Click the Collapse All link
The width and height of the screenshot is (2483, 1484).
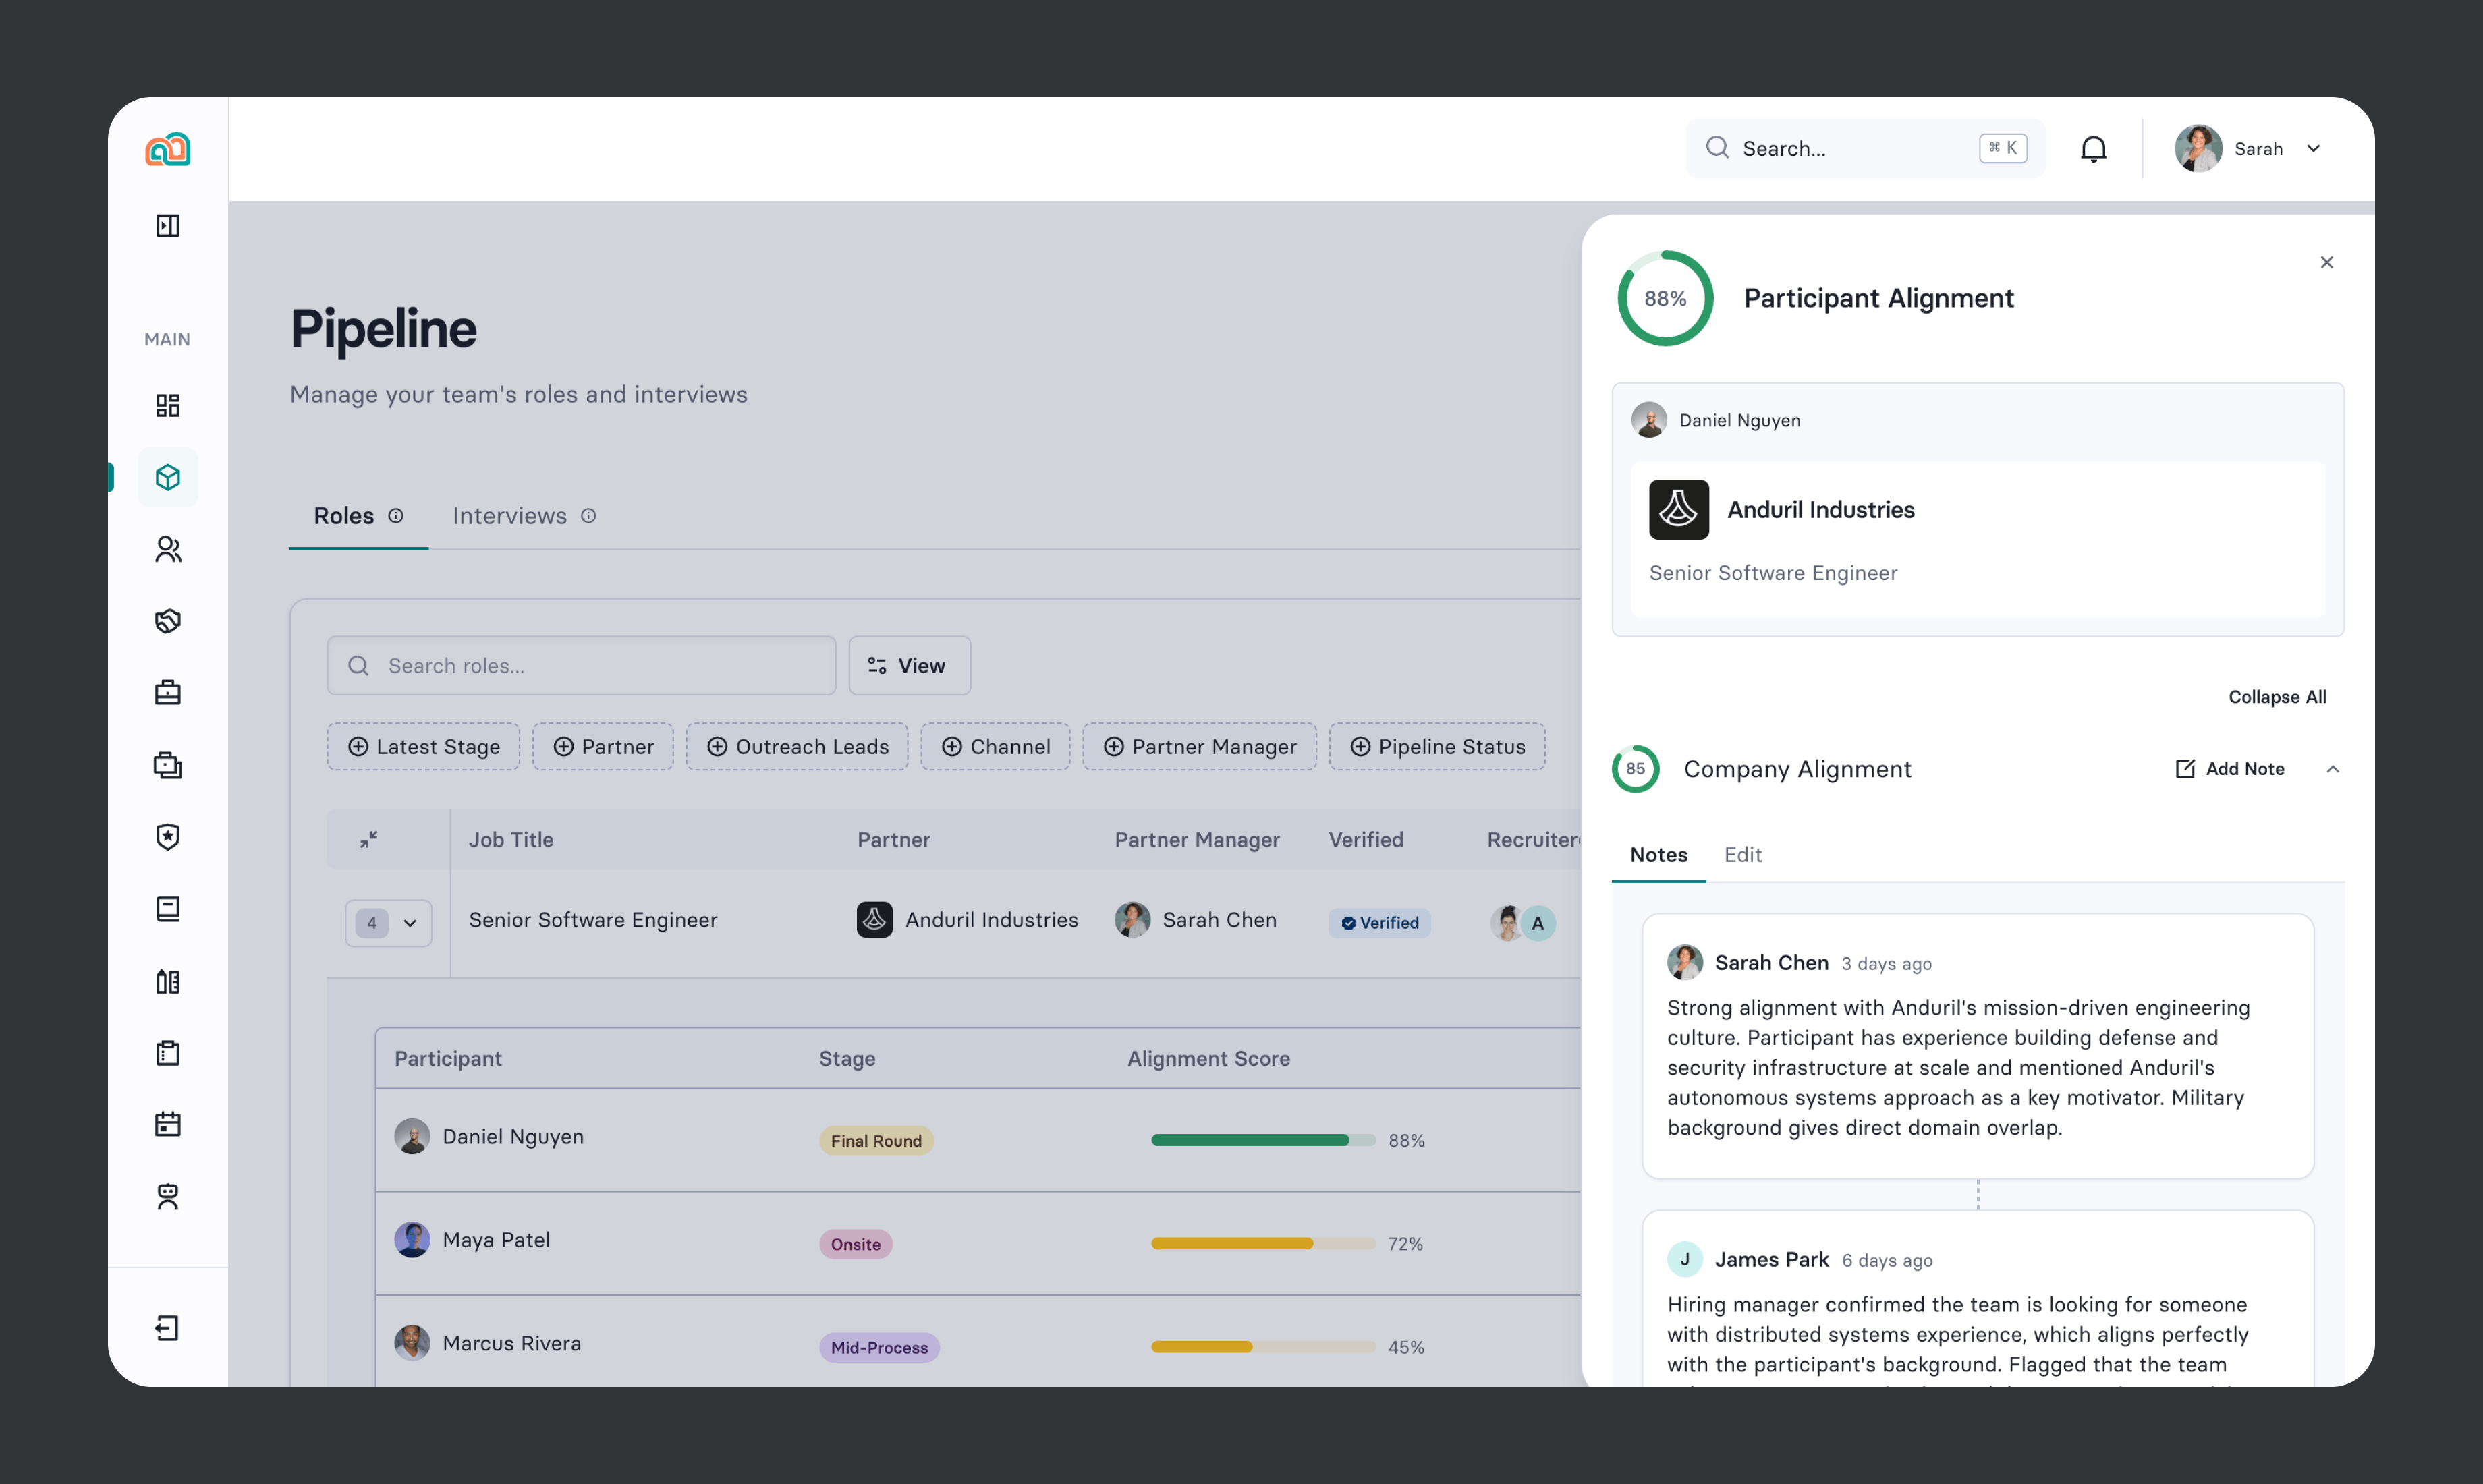[2278, 696]
